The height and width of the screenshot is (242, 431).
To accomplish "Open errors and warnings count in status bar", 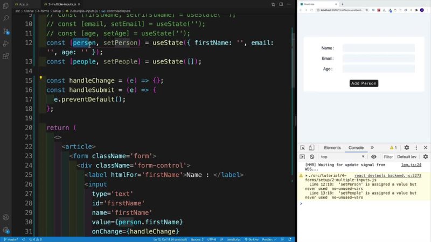I will (36, 239).
